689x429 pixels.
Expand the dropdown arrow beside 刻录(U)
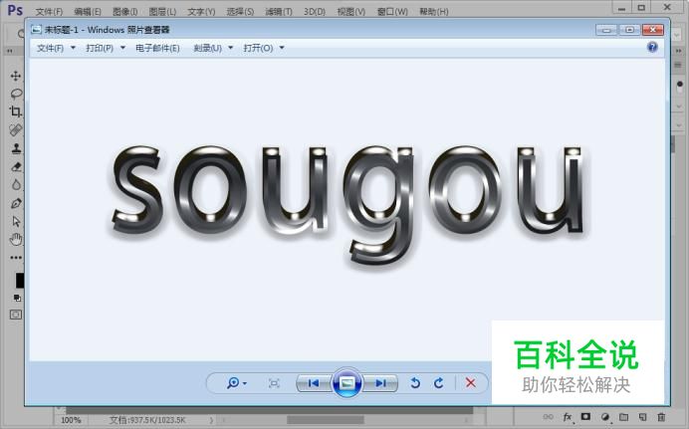click(231, 48)
